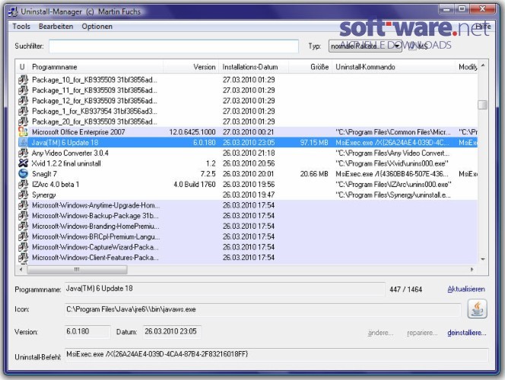
Task: Open the Tools menu
Action: (x=21, y=27)
